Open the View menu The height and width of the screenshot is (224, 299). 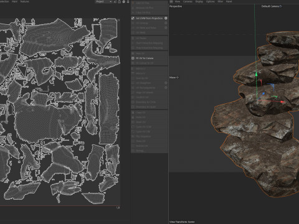pyautogui.click(x=178, y=1)
